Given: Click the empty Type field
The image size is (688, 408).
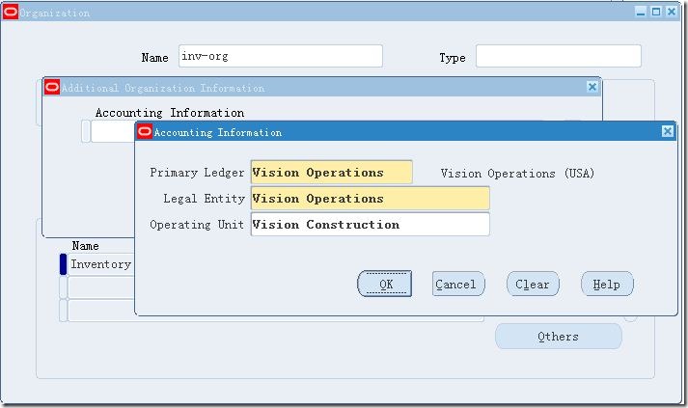Looking at the screenshot, I should pos(559,56).
